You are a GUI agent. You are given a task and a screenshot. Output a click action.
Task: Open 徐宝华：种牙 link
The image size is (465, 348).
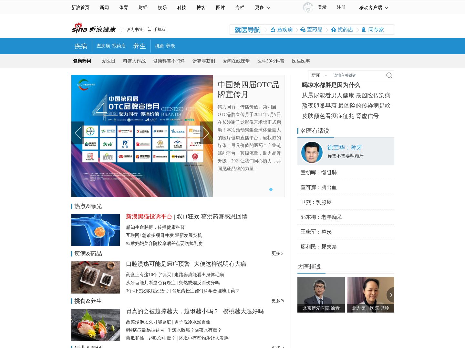click(345, 148)
